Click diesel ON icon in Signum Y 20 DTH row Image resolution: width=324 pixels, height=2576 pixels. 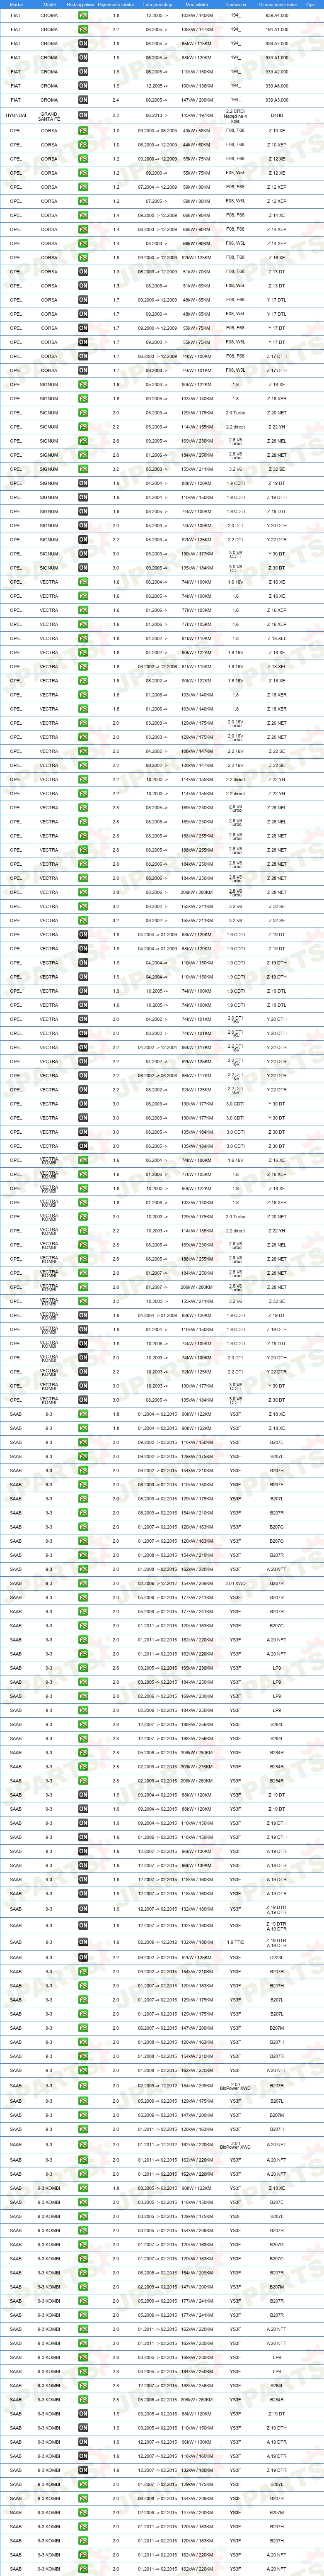click(x=83, y=525)
